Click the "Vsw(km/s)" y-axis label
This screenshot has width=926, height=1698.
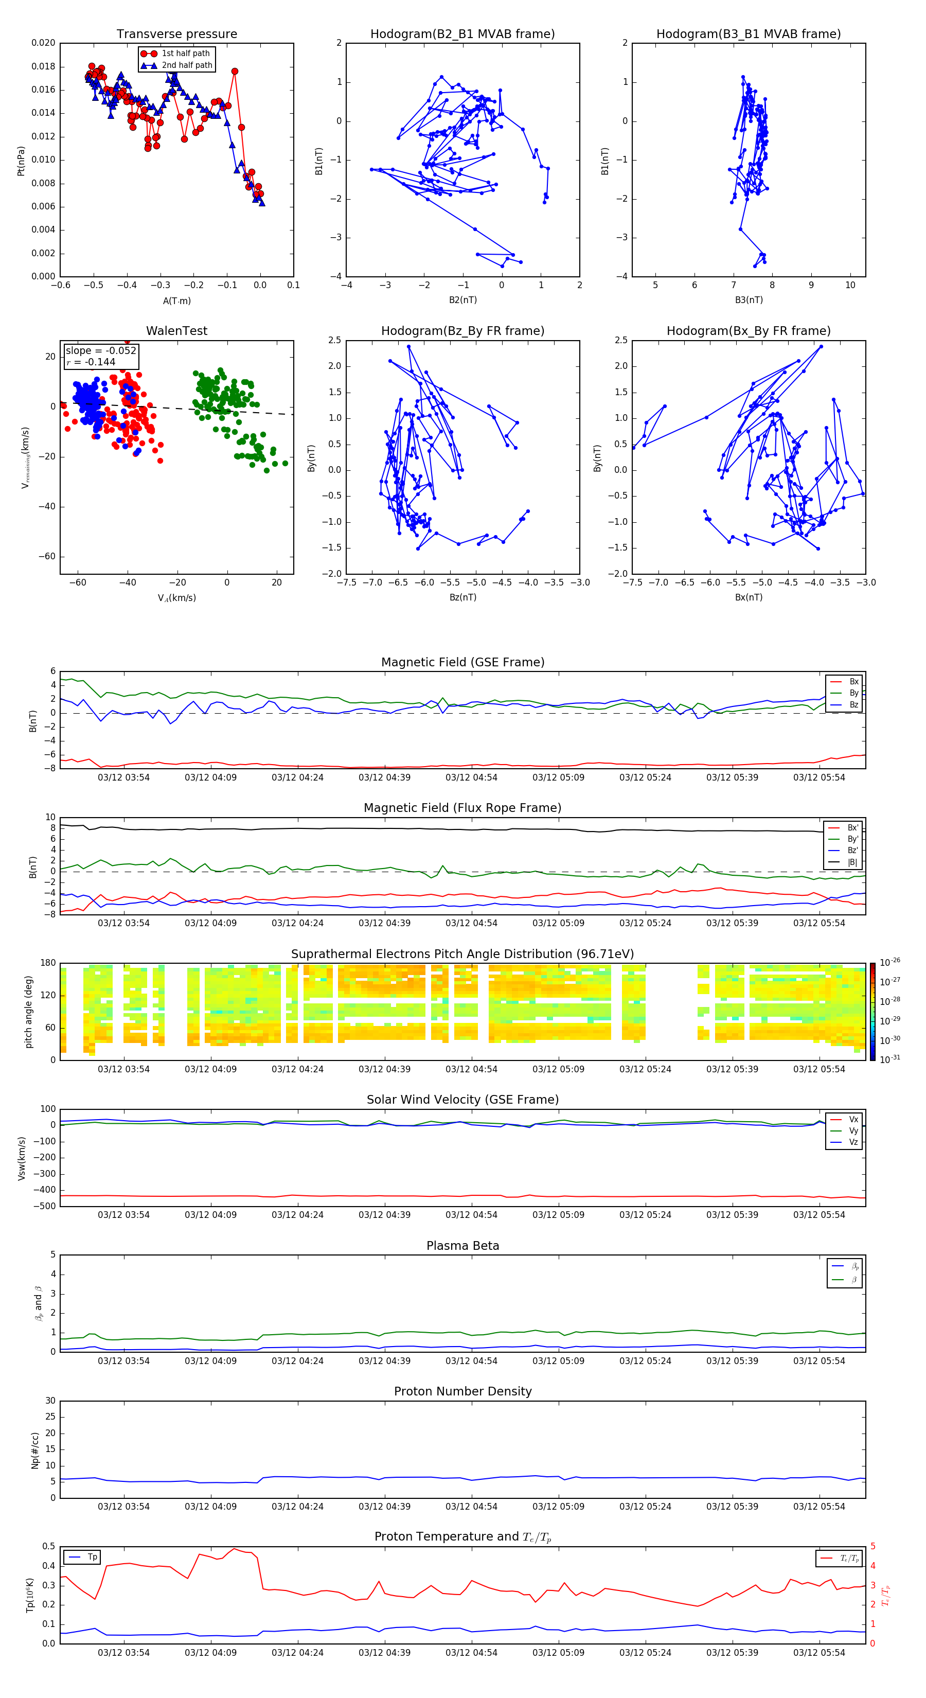[21, 1158]
